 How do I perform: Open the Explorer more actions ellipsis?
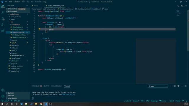tap(27, 6)
